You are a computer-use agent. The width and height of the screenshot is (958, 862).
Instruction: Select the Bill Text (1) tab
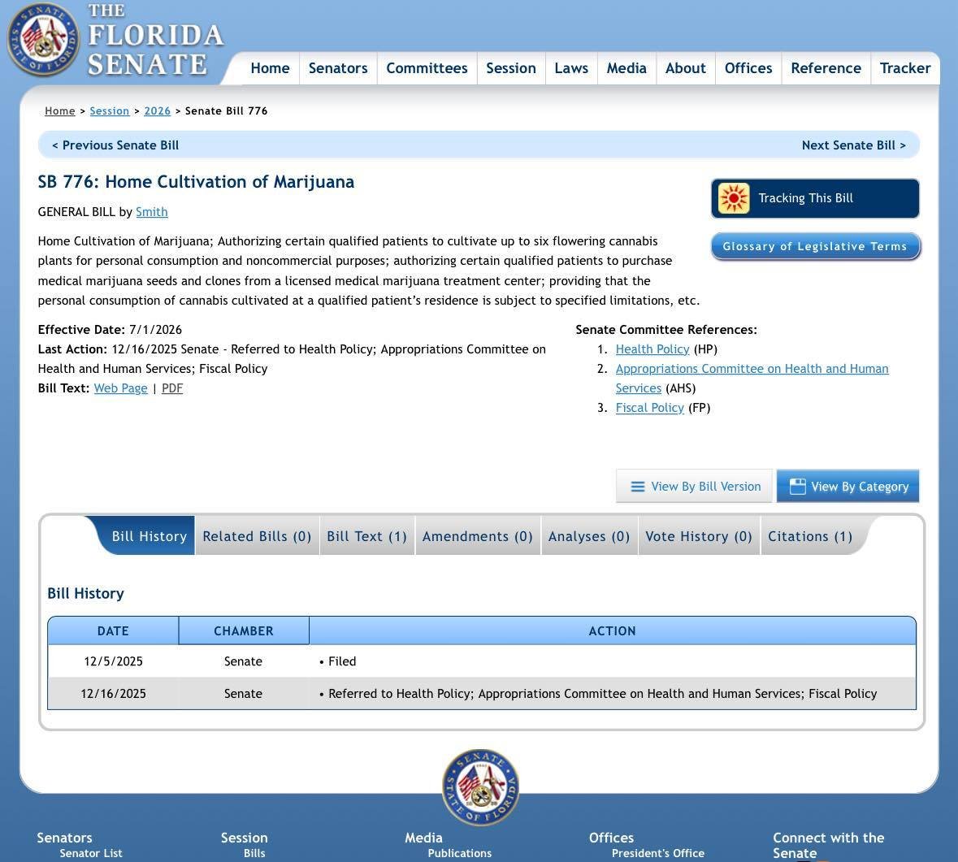[x=366, y=535]
